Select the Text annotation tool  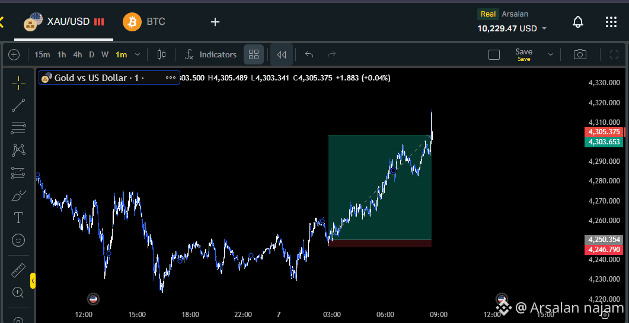tap(18, 218)
